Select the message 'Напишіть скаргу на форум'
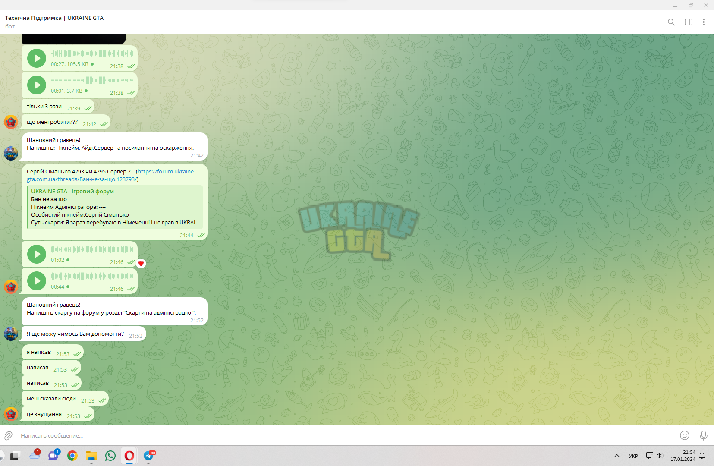Screen dimensions: 714x466 pyautogui.click(x=115, y=312)
